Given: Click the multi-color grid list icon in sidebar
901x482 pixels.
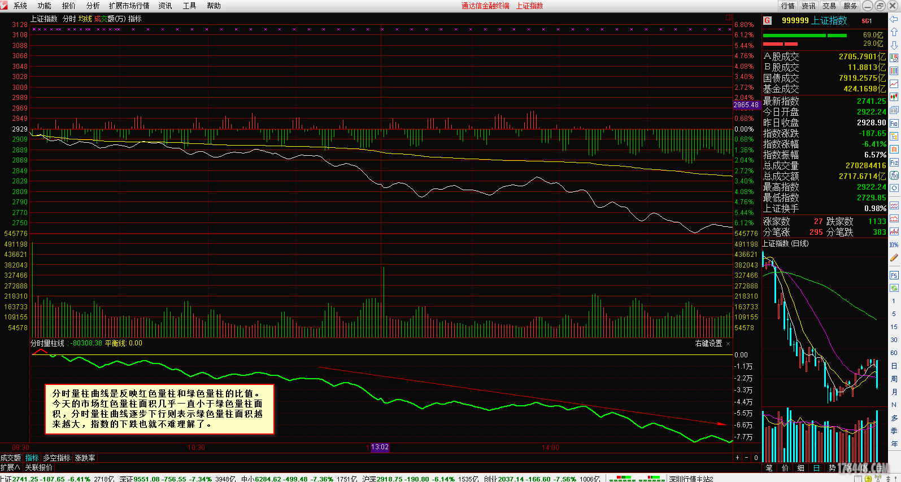Looking at the screenshot, I should [894, 71].
